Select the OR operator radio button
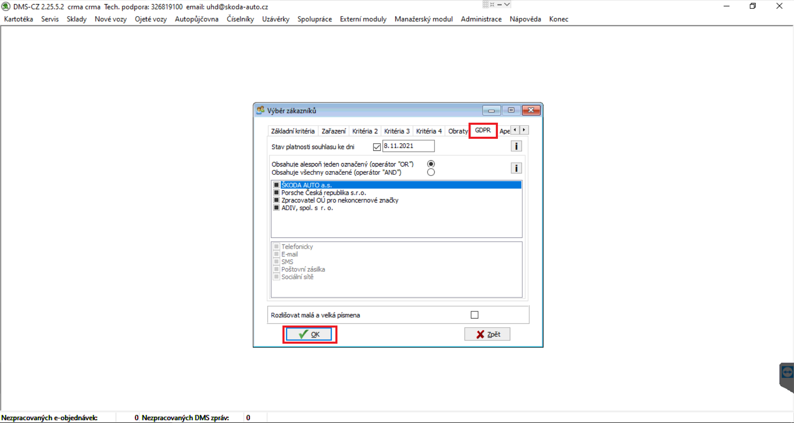This screenshot has width=794, height=423. pos(431,164)
